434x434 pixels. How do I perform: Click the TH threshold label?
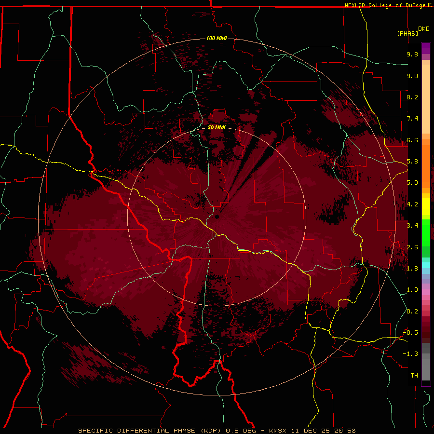[x=414, y=376]
